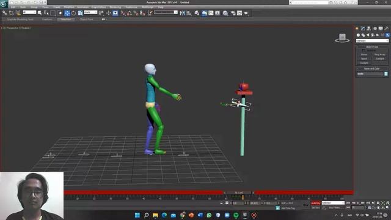The height and width of the screenshot is (220, 391).
Task: Open the Mirror tool
Action: click(x=182, y=13)
